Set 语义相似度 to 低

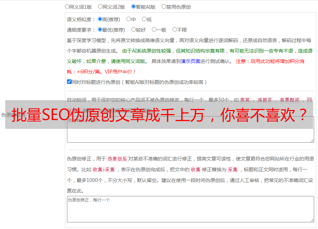coord(144,19)
